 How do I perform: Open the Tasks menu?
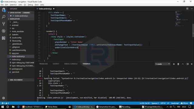pyautogui.click(x=36, y=5)
